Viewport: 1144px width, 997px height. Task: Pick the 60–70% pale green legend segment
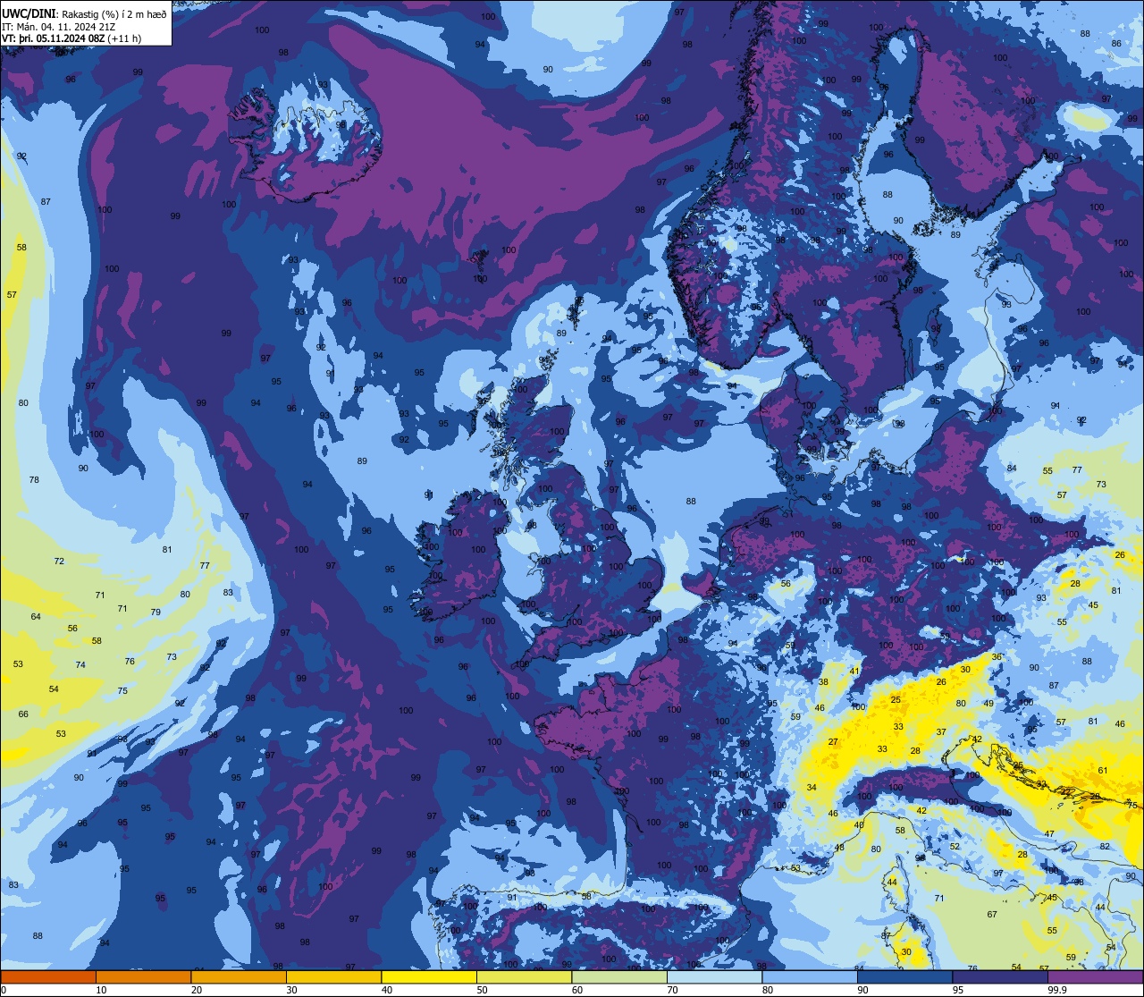tap(619, 976)
